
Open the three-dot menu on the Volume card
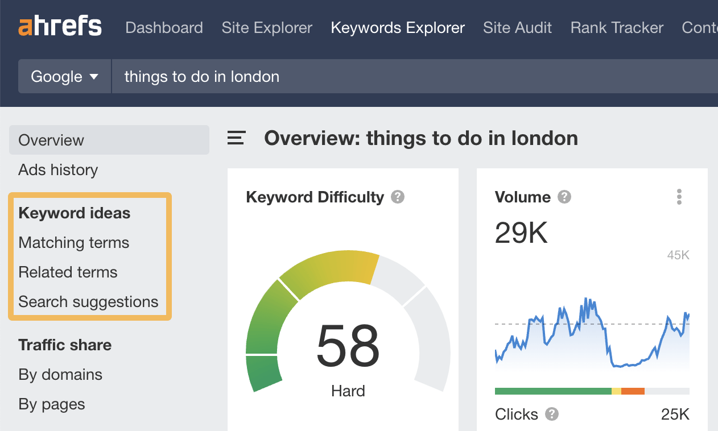[x=679, y=197]
